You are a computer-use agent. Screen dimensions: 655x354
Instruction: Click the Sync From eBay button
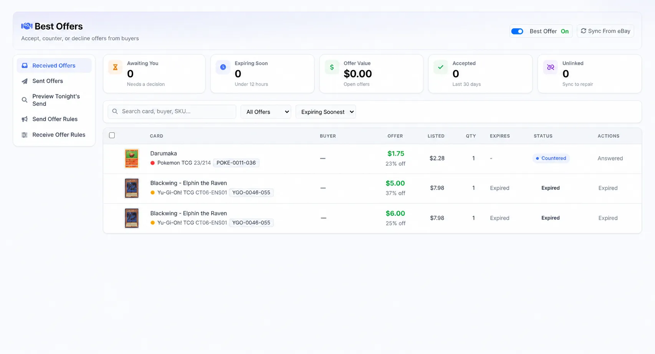(x=605, y=31)
